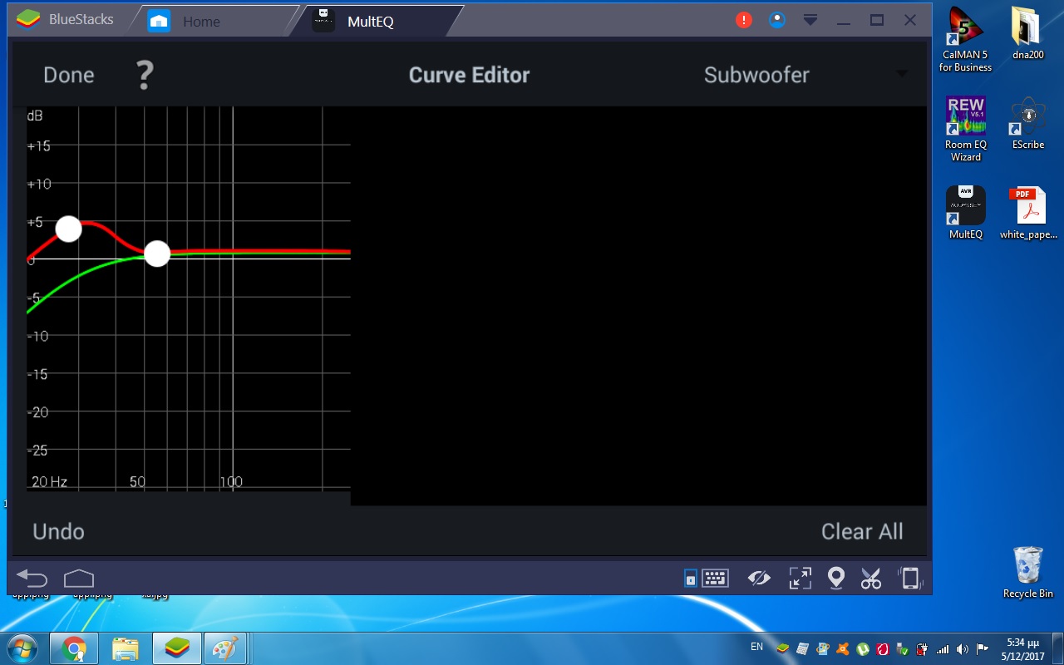Open the BlueStacks account profile icon
This screenshot has height=665, width=1064.
(x=777, y=21)
